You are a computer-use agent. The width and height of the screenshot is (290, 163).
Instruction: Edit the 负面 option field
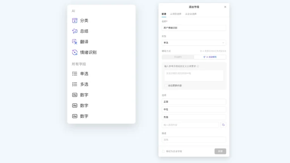pyautogui.click(x=194, y=117)
